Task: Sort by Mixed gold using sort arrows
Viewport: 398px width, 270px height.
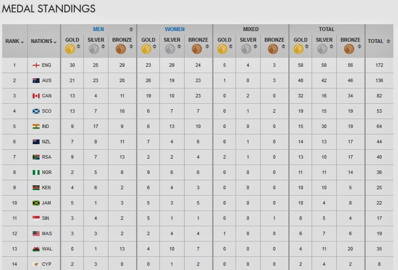Action: click(230, 46)
